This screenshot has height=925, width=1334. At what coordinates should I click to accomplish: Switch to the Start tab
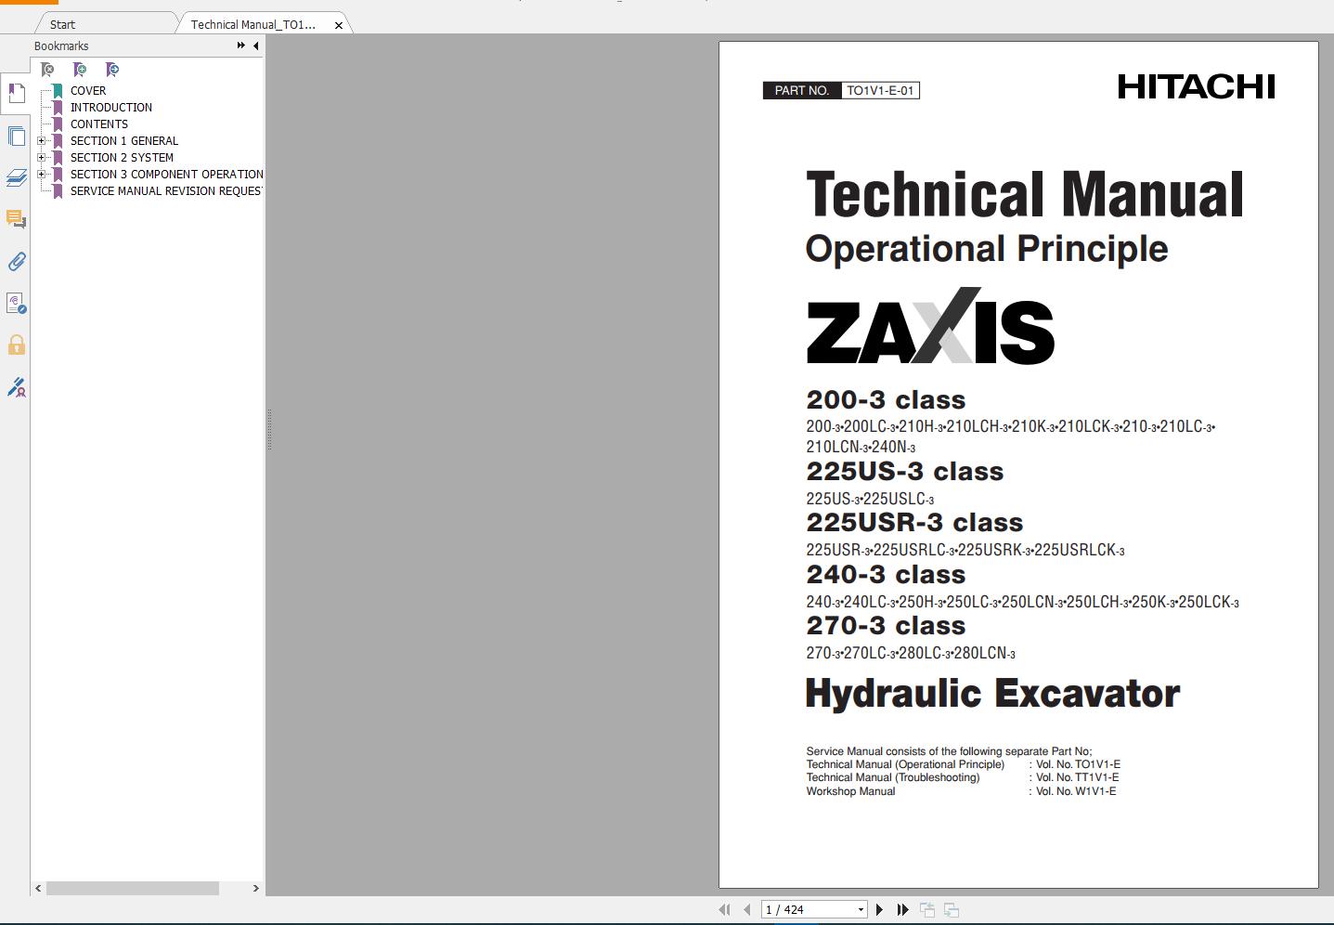coord(61,24)
